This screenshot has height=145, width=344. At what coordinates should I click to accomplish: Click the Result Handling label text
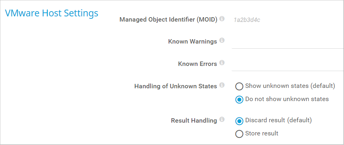point(194,121)
